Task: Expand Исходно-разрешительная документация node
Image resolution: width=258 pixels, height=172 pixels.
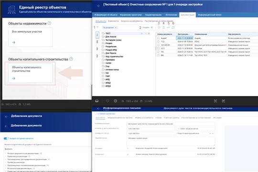Action: (x=6, y=153)
